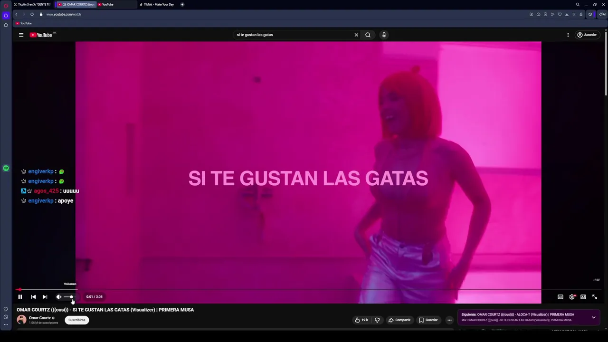Open more actions next to Guardar
This screenshot has width=608, height=342.
[x=449, y=320]
